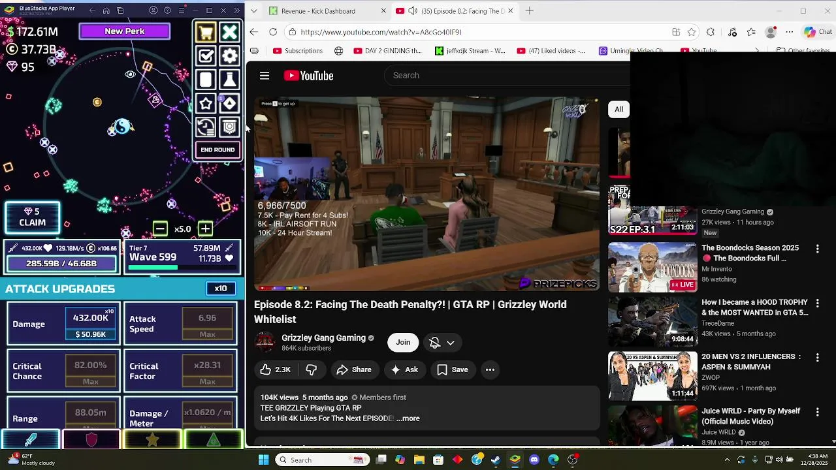Open the card icon in the game menu
This screenshot has height=470, width=836.
click(206, 80)
